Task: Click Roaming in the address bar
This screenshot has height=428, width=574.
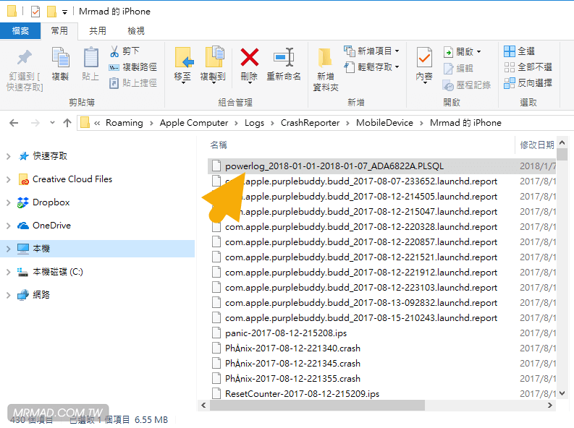Action: click(x=124, y=123)
